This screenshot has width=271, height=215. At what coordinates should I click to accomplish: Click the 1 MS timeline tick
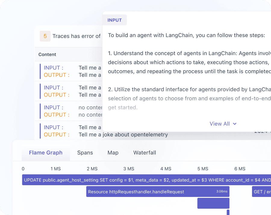tap(56, 169)
